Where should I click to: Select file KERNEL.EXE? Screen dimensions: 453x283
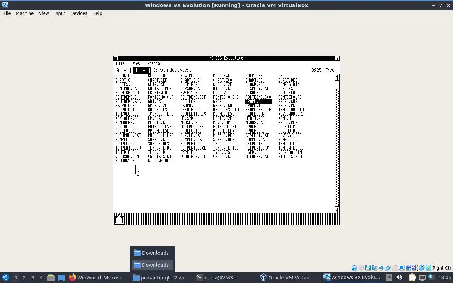[224, 114]
